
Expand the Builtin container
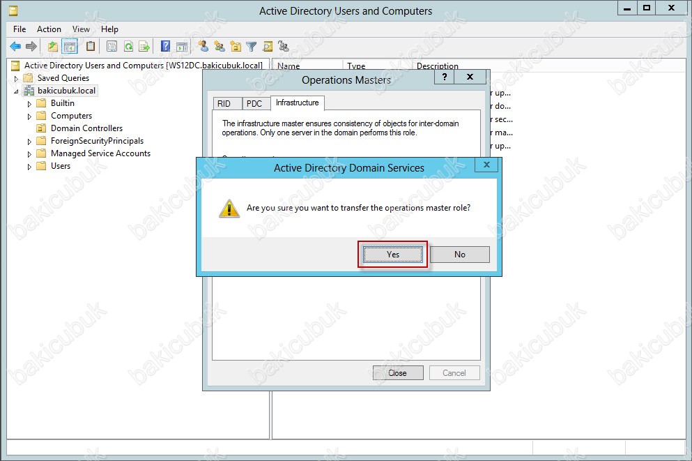point(29,104)
